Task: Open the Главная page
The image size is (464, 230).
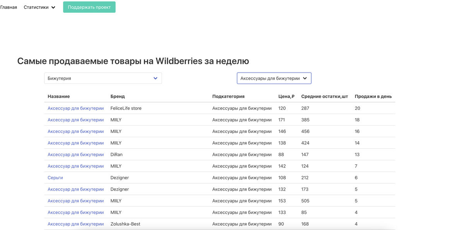Action: tap(9, 7)
